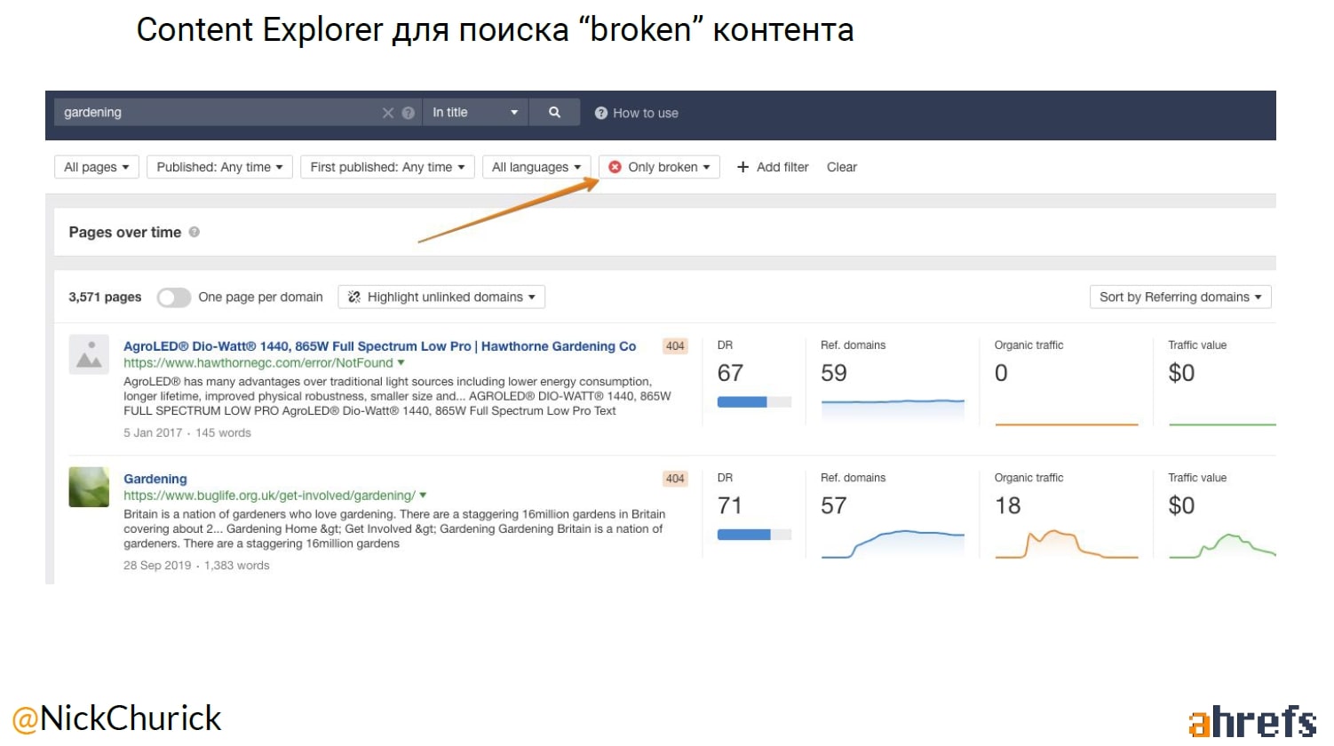The width and height of the screenshot is (1334, 746).
Task: Click the magnifying glass search button
Action: click(554, 113)
